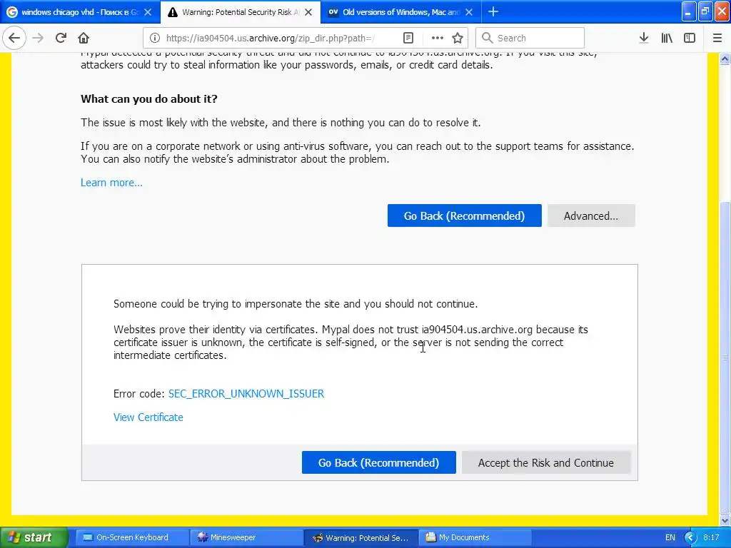Open page actions three-dots menu

[x=437, y=38]
